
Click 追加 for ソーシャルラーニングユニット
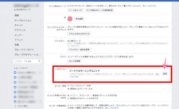165,74
